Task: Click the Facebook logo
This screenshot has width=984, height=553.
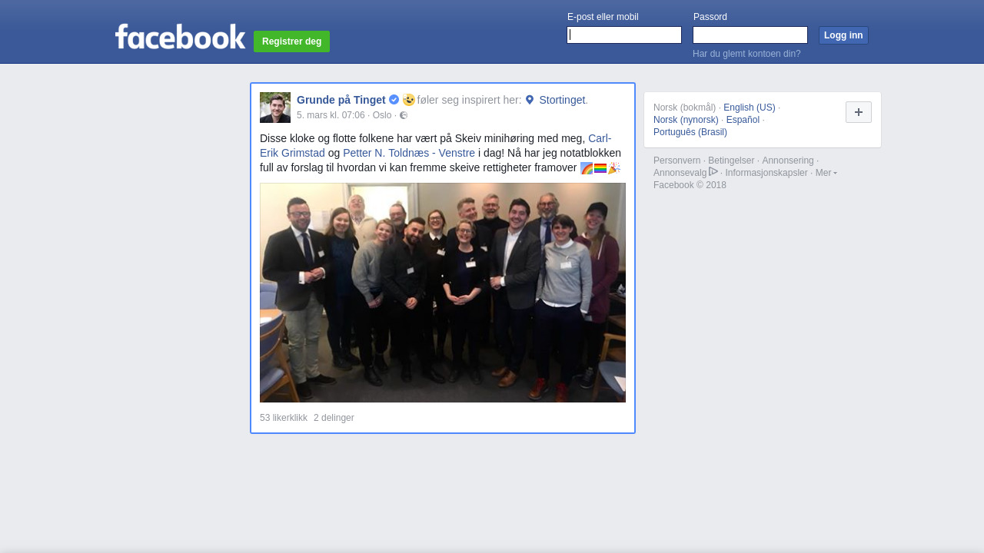Action: [x=181, y=37]
